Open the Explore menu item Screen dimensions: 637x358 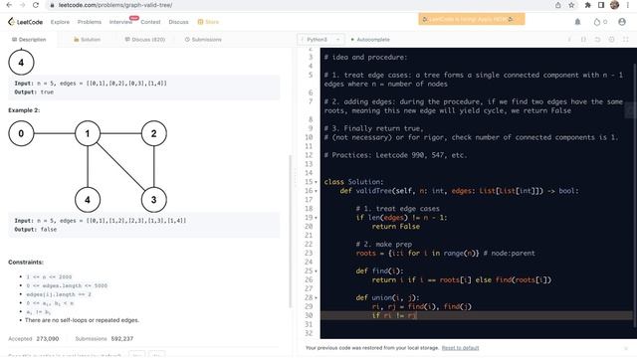[x=60, y=22]
